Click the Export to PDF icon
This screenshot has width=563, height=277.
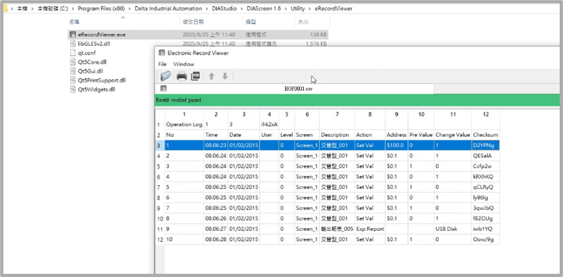coord(196,76)
